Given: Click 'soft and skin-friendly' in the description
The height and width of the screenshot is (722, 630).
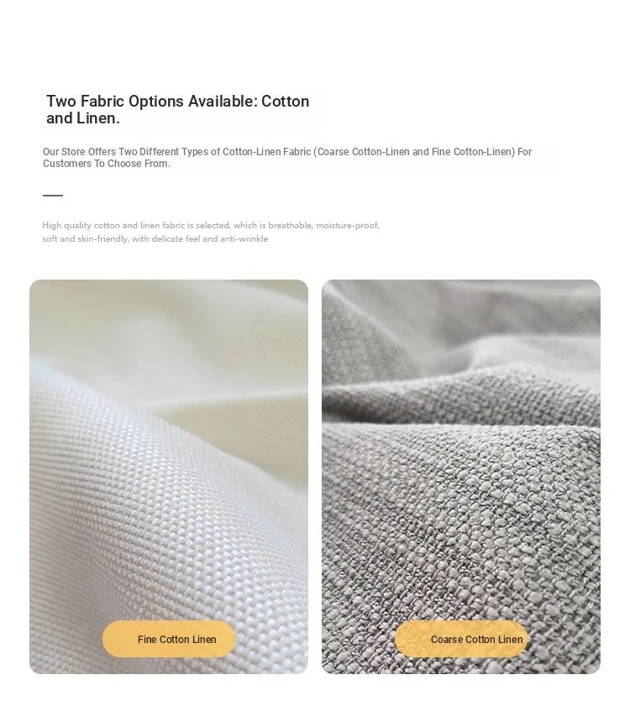Looking at the screenshot, I should pos(85,238).
